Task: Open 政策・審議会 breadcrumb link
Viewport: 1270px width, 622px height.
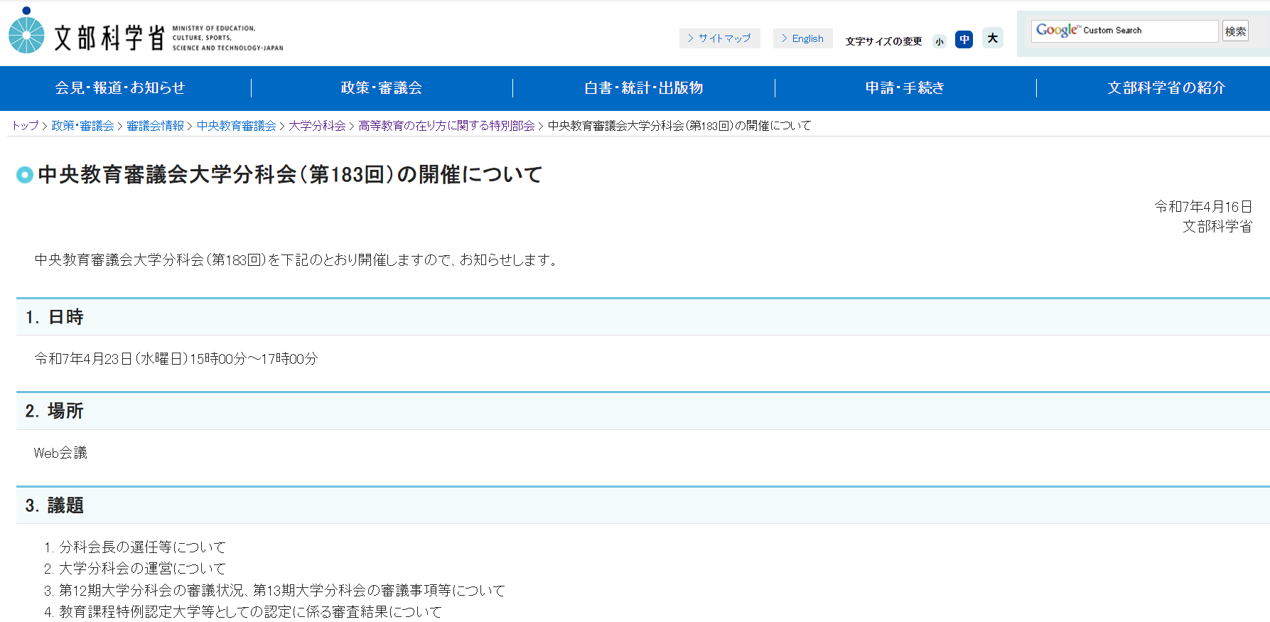Action: (82, 126)
